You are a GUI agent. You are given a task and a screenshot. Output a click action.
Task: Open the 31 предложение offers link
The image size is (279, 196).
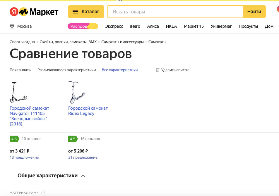(83, 157)
